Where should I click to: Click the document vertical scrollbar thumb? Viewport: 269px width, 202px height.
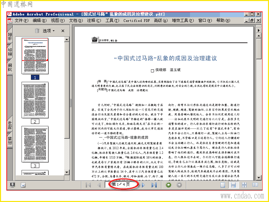click(259, 49)
